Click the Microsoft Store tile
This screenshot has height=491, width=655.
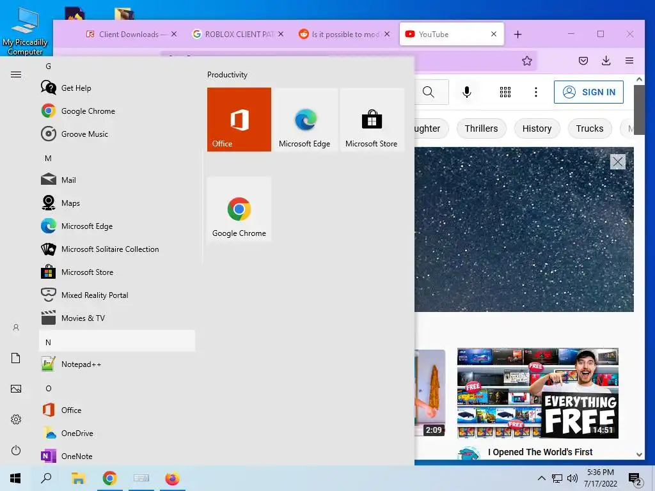372,120
